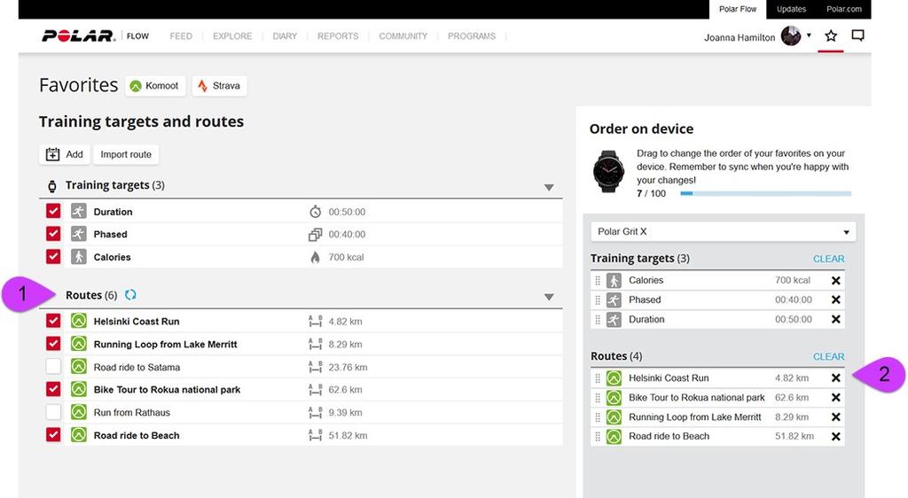Open the REPORTS menu
The width and height of the screenshot is (908, 498).
[x=338, y=35]
